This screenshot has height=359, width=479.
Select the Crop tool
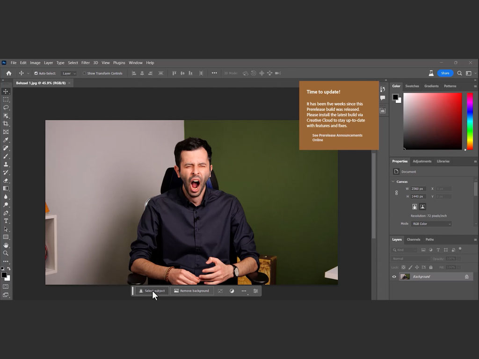click(6, 123)
